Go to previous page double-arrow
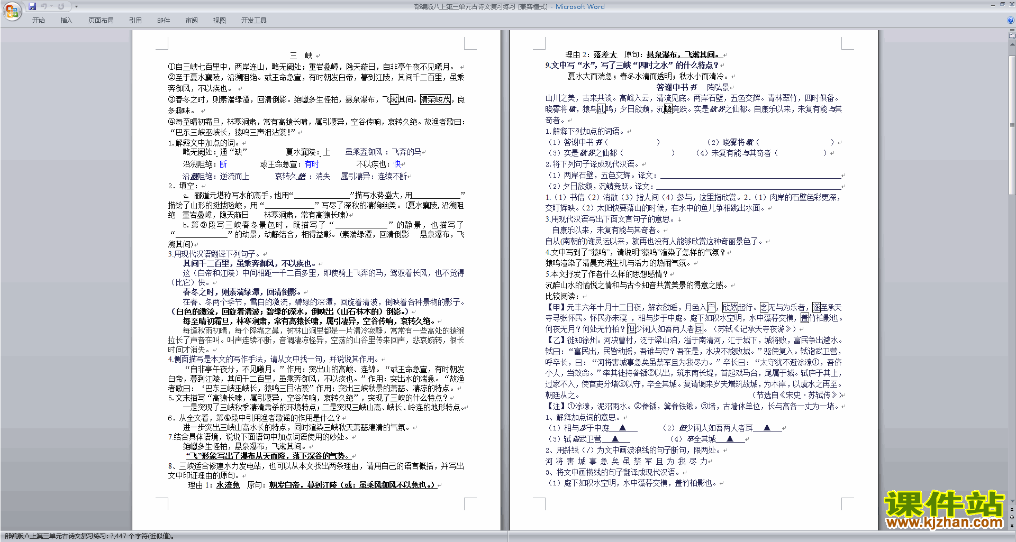The height and width of the screenshot is (542, 1016). click(x=1012, y=510)
